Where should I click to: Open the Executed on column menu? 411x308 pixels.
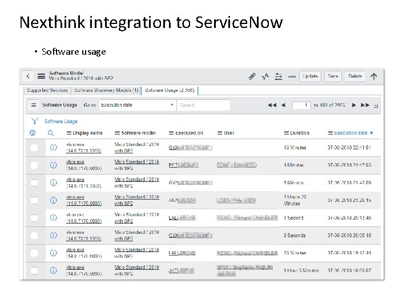[171, 133]
